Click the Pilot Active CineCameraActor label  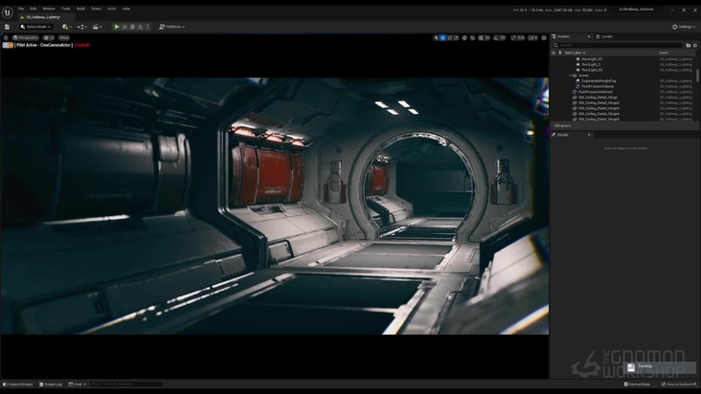44,45
